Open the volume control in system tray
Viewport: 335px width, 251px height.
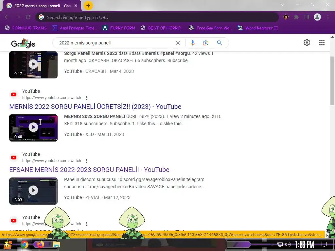pyautogui.click(x=288, y=244)
